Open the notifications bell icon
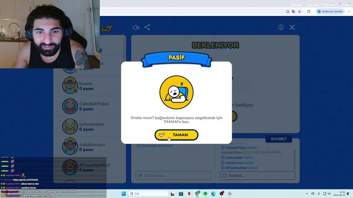The width and height of the screenshot is (353, 198). tap(348, 194)
